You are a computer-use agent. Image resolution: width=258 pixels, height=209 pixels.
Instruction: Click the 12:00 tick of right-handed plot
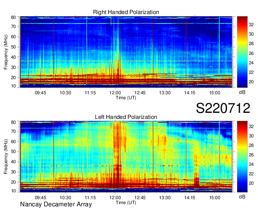click(x=115, y=93)
